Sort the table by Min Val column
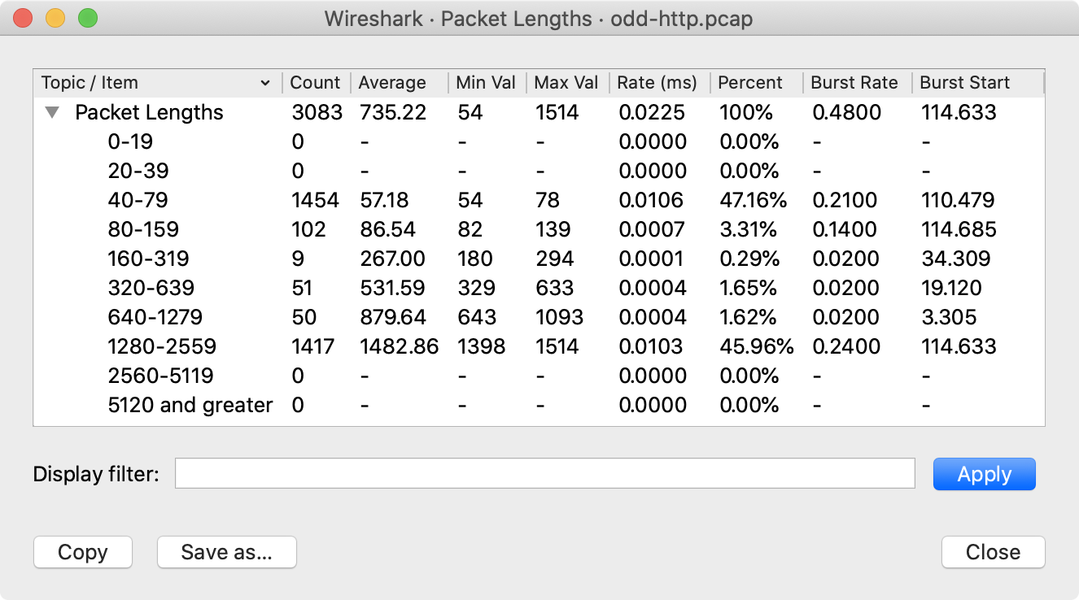Viewport: 1079px width, 600px height. pos(486,82)
